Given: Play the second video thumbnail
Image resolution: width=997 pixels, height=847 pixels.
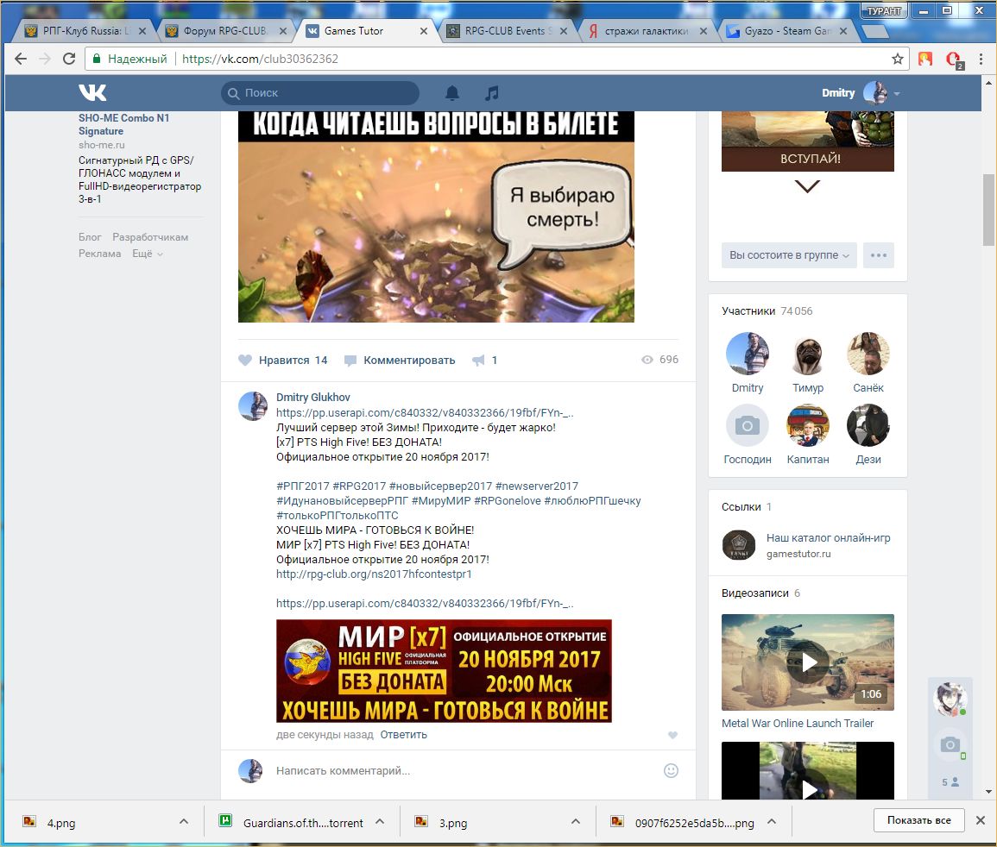Looking at the screenshot, I should point(807,770).
